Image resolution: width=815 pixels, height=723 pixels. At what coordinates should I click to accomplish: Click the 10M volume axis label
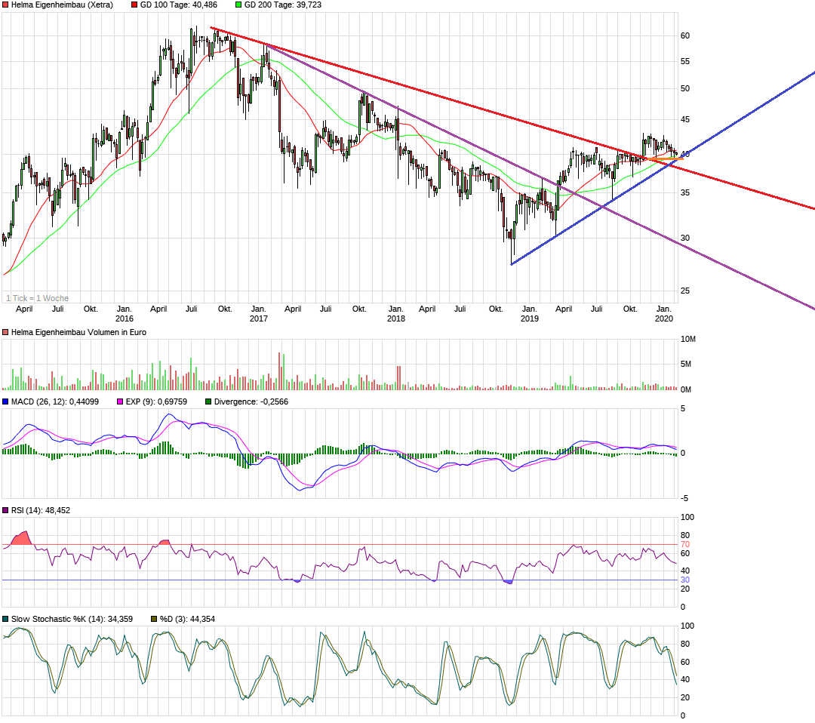(x=688, y=340)
